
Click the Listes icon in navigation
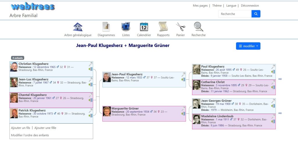126,27
